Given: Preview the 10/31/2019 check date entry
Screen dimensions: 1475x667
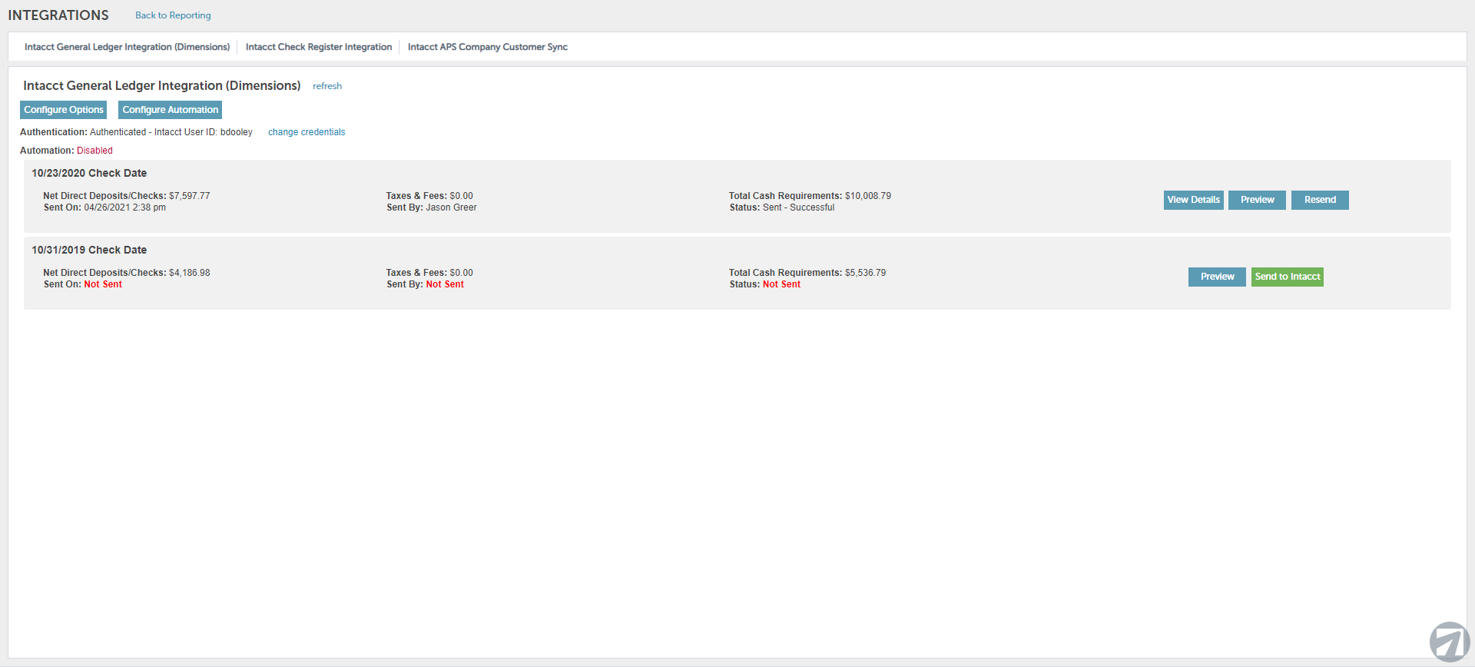Looking at the screenshot, I should click(1217, 277).
